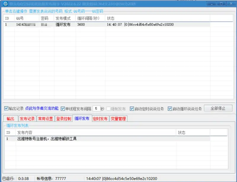This screenshot has width=237, height=182.
Task: Toggle the 输出记录 checkbox
Action: (6, 109)
